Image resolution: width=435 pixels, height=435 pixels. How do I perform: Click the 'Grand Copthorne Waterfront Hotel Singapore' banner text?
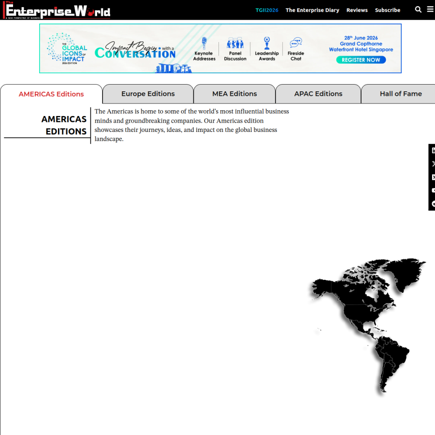[x=361, y=46]
